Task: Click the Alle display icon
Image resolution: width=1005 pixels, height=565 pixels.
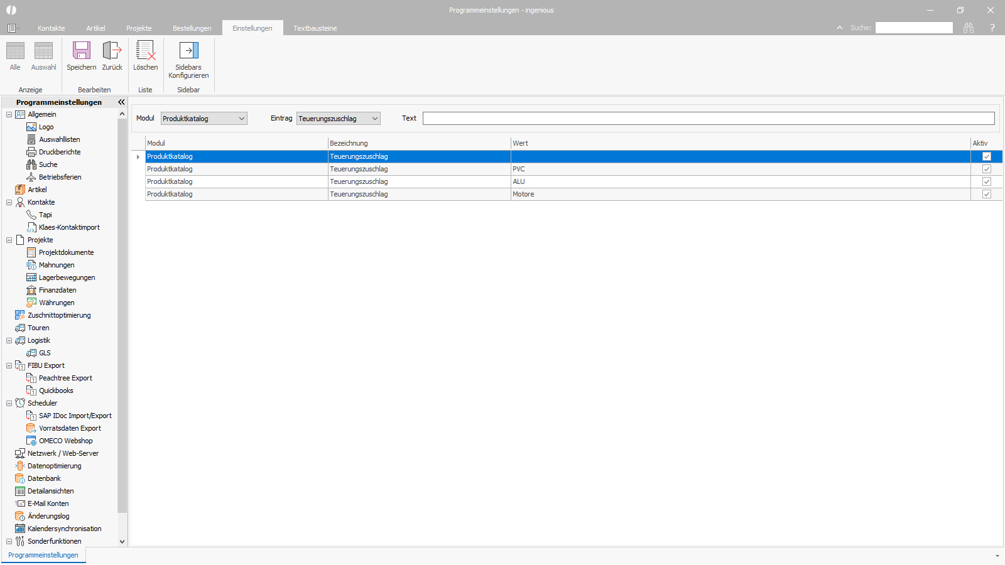Action: click(15, 50)
